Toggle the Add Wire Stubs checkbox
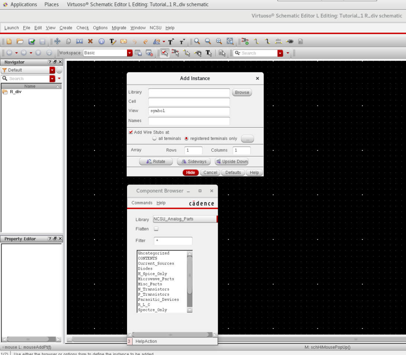This screenshot has height=355, width=406. click(131, 132)
